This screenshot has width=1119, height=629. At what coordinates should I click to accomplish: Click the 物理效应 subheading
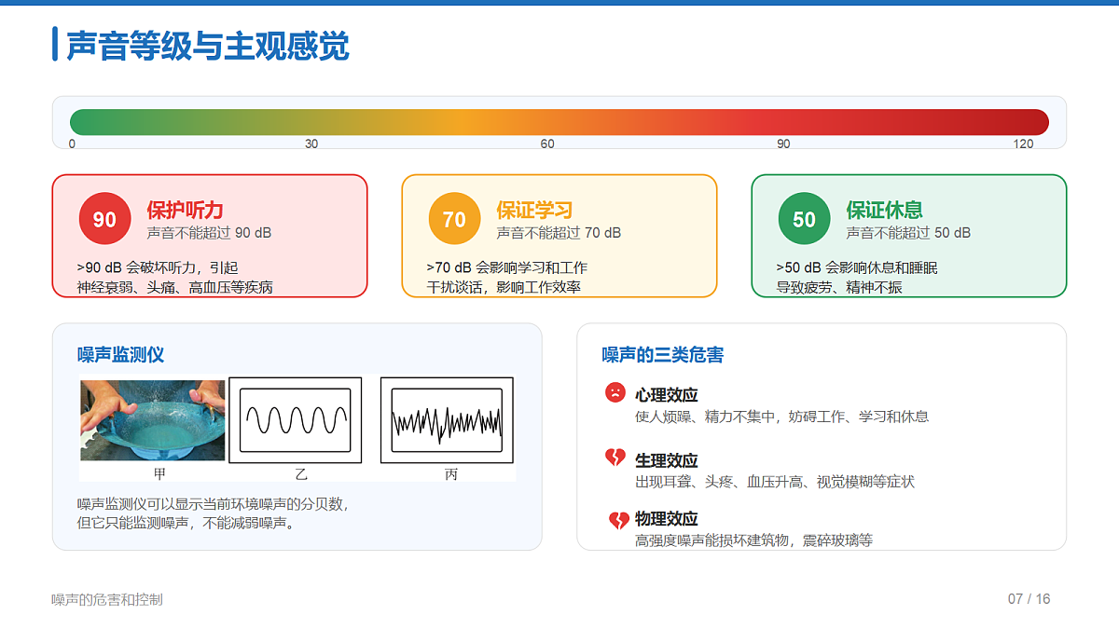click(x=667, y=518)
